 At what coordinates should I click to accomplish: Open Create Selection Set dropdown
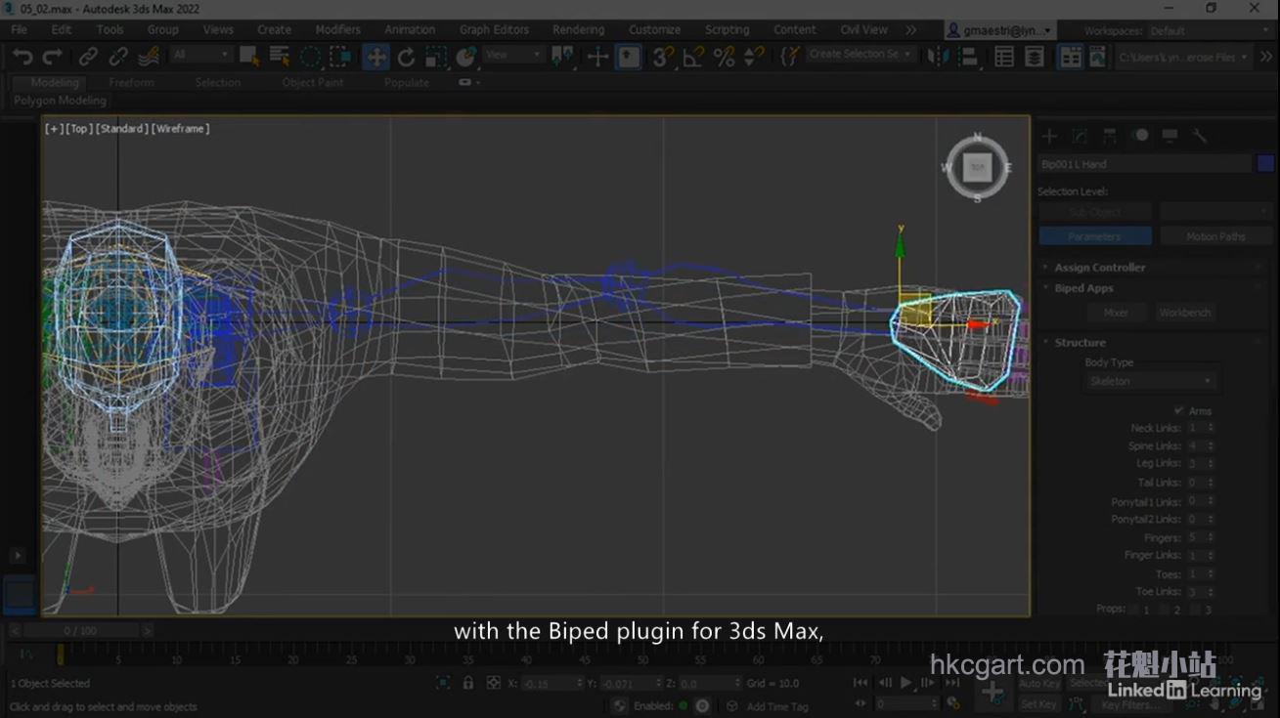click(x=861, y=55)
